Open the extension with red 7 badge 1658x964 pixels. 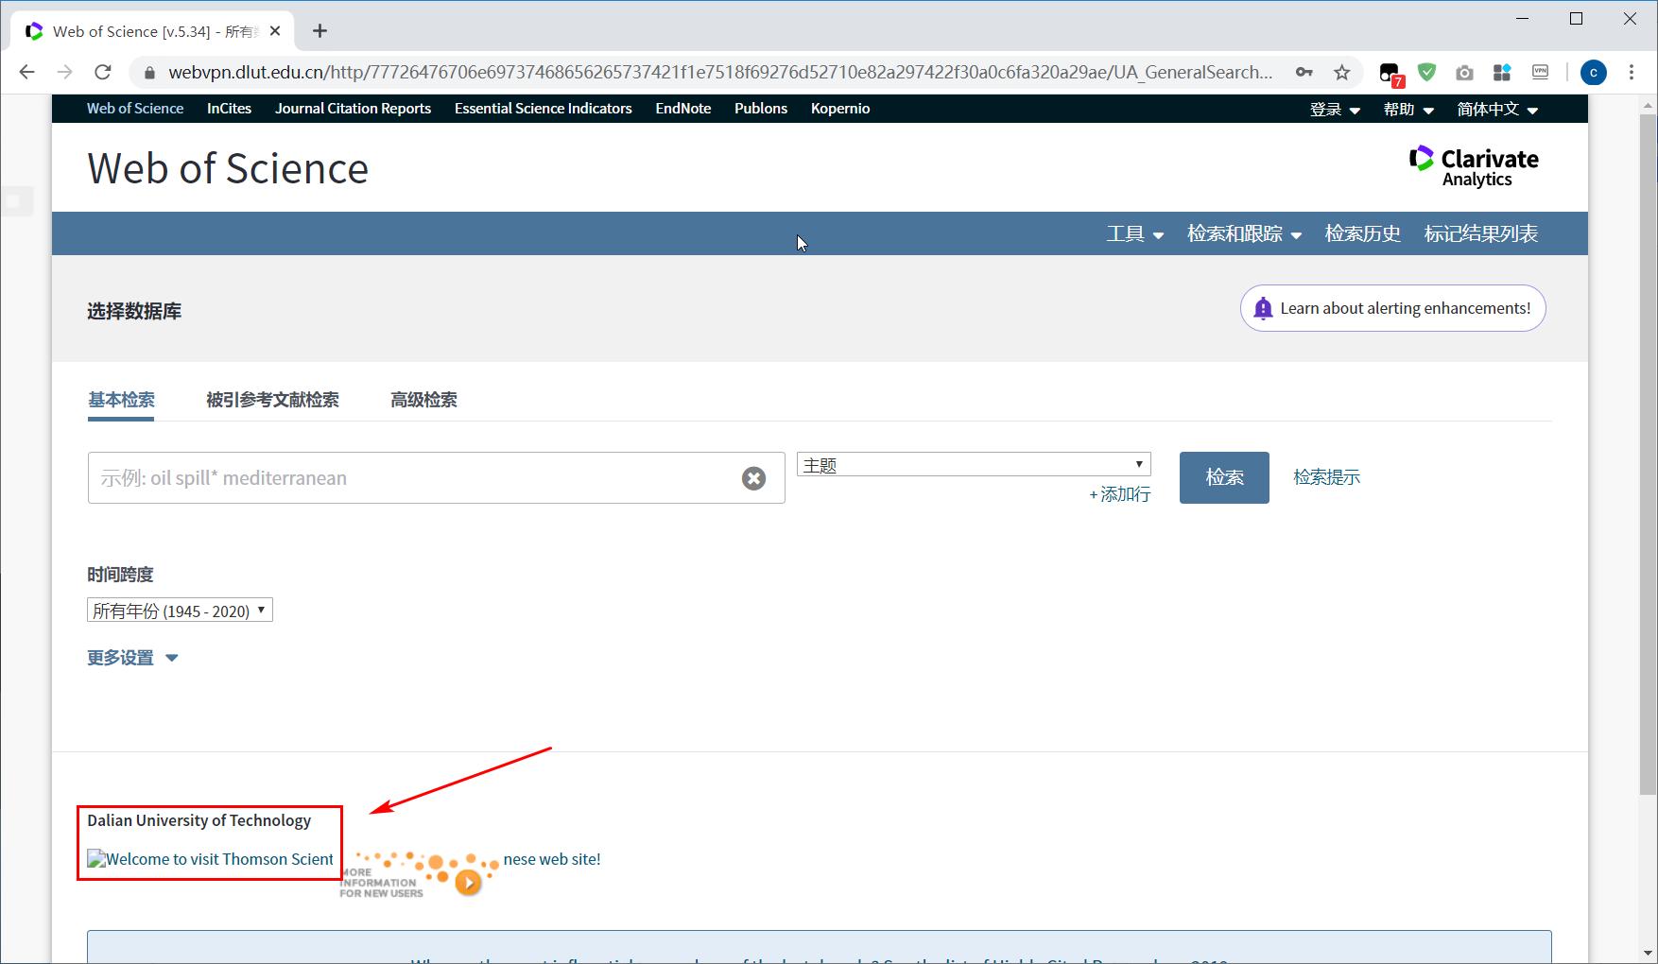pyautogui.click(x=1390, y=74)
